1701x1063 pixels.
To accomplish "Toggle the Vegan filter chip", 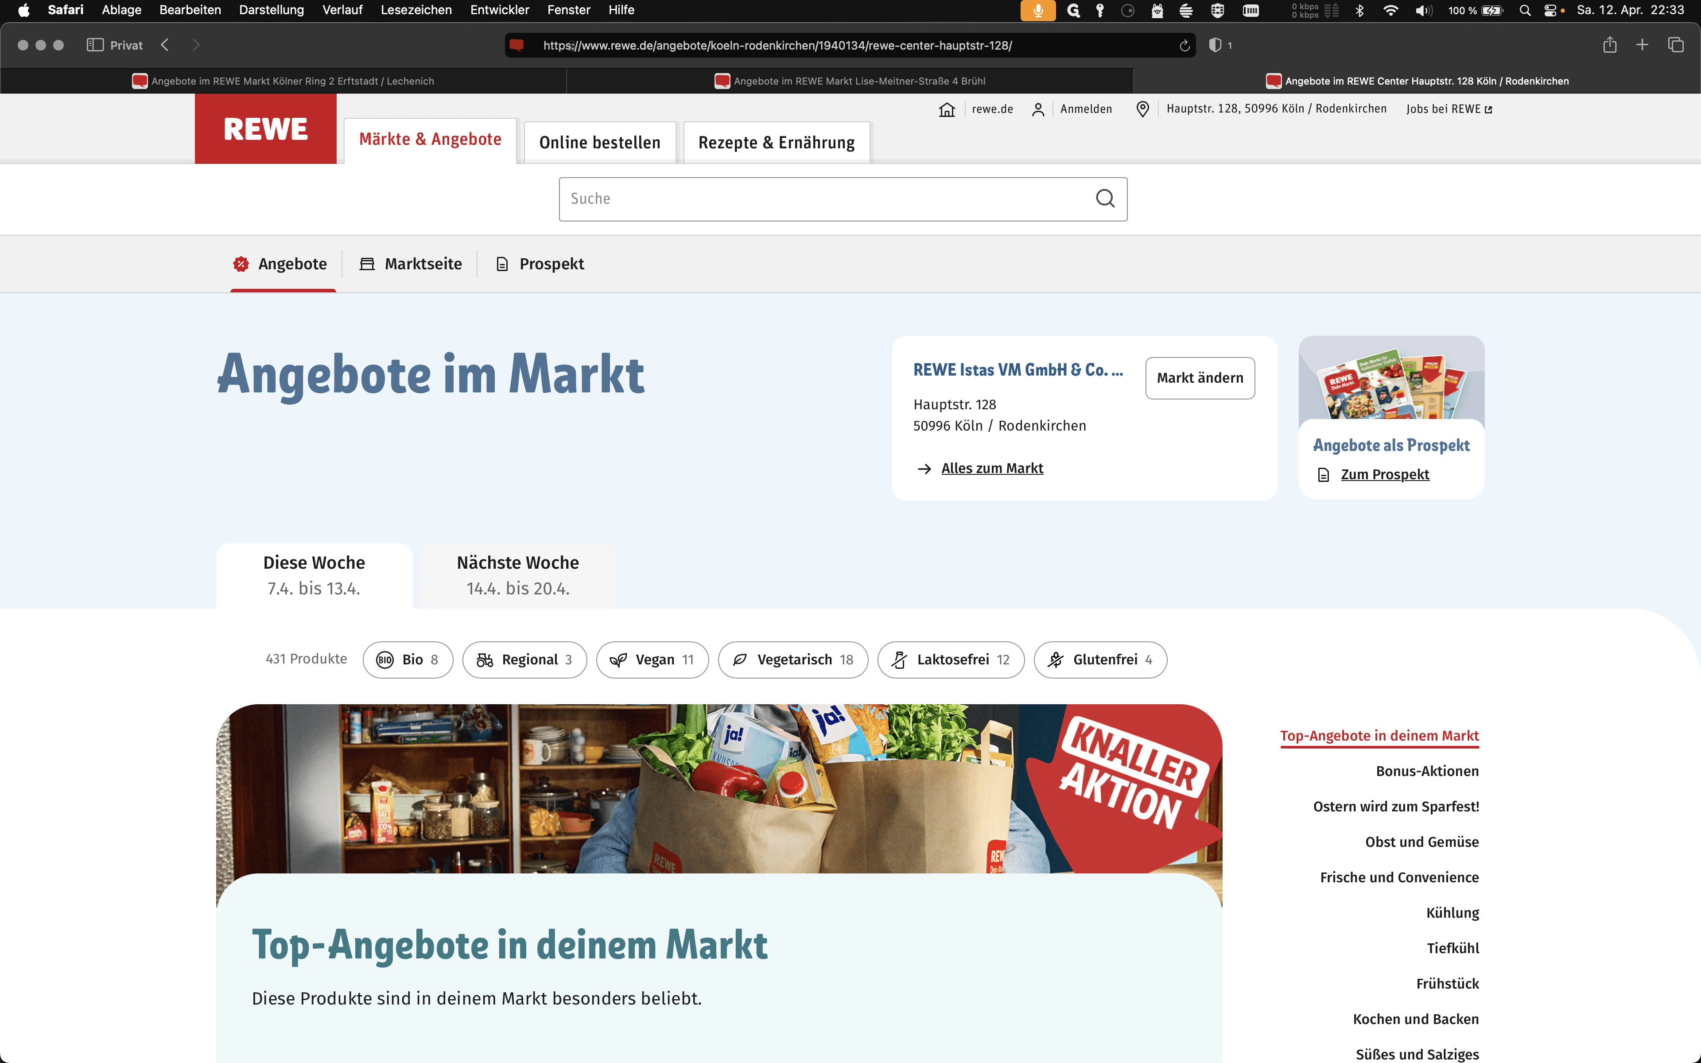I will click(x=652, y=660).
